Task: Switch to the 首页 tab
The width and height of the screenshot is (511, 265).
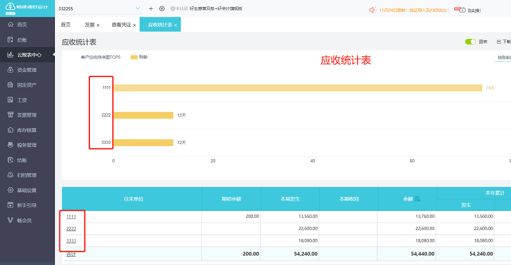Action: (x=66, y=24)
